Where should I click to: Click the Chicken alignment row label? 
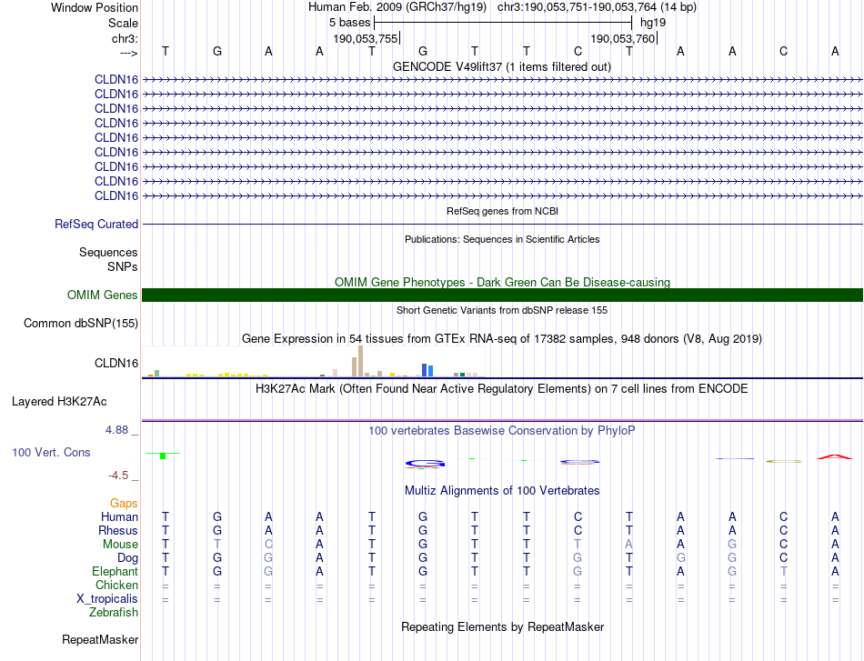pyautogui.click(x=116, y=585)
